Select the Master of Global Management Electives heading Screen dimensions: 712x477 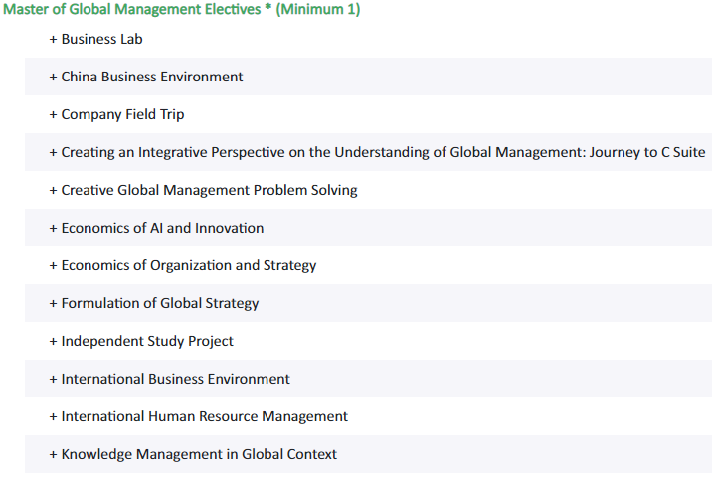[182, 9]
